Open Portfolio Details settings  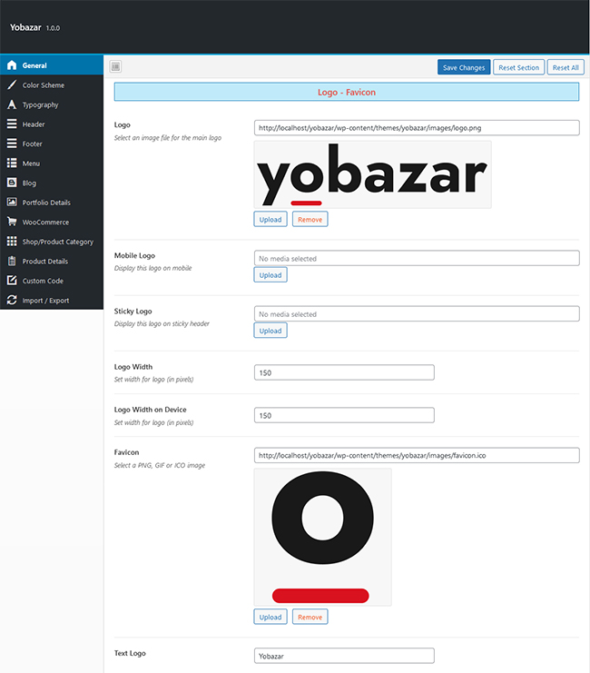(52, 203)
